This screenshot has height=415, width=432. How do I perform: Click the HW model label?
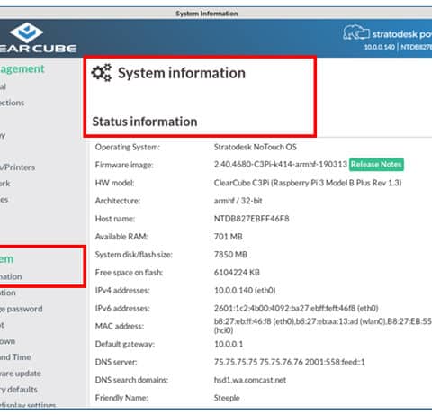[114, 183]
